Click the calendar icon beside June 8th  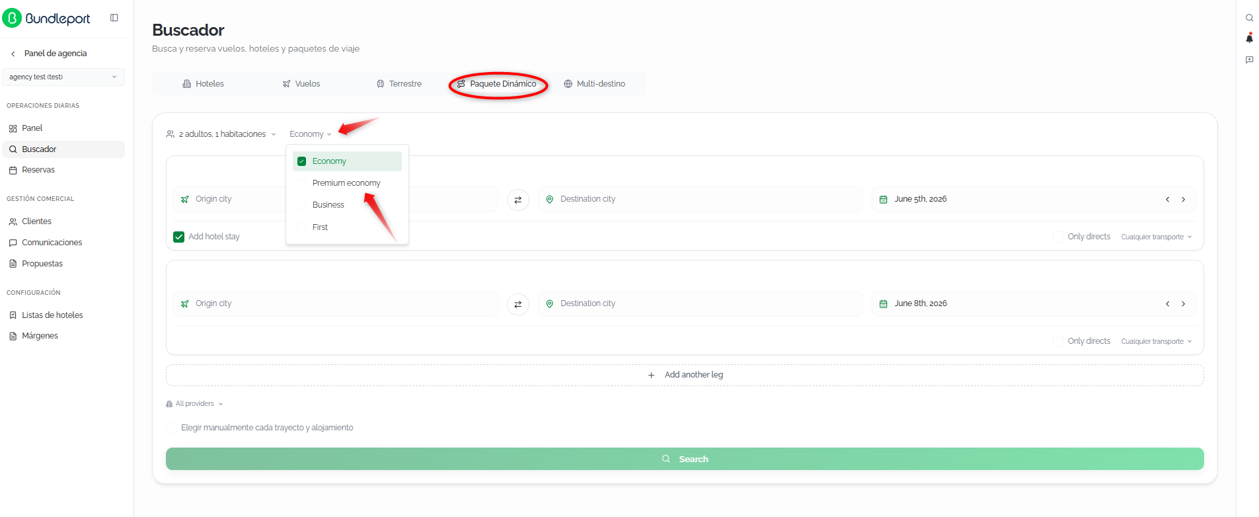[x=884, y=303]
